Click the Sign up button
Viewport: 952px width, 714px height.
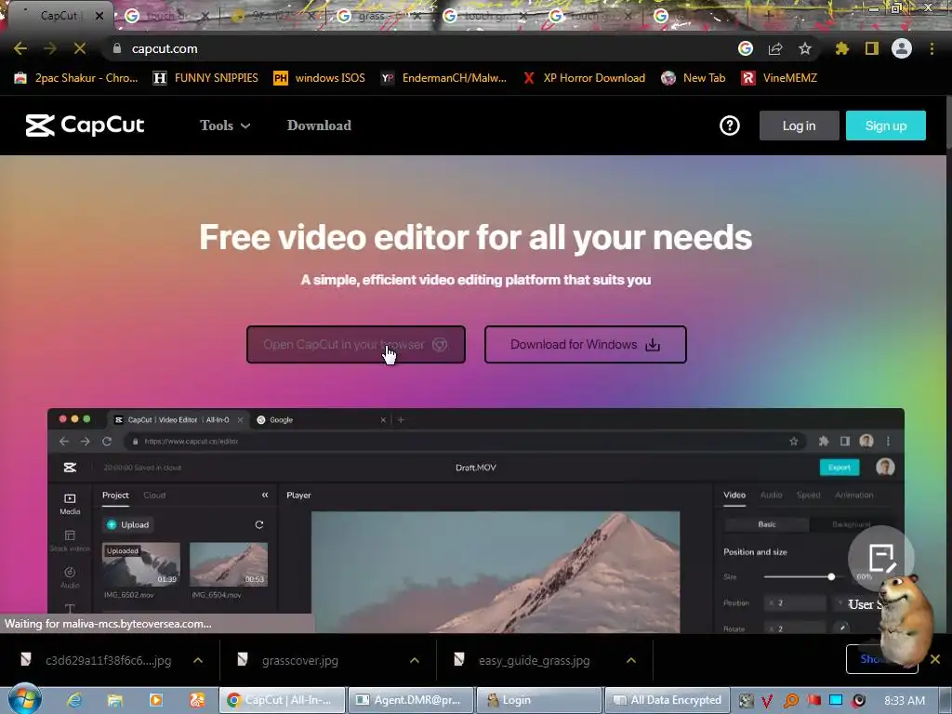pos(886,126)
